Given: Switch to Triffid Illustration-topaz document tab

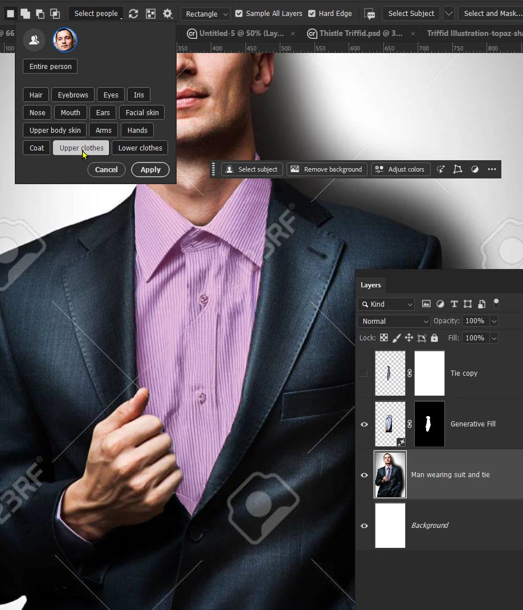Looking at the screenshot, I should click(x=475, y=34).
